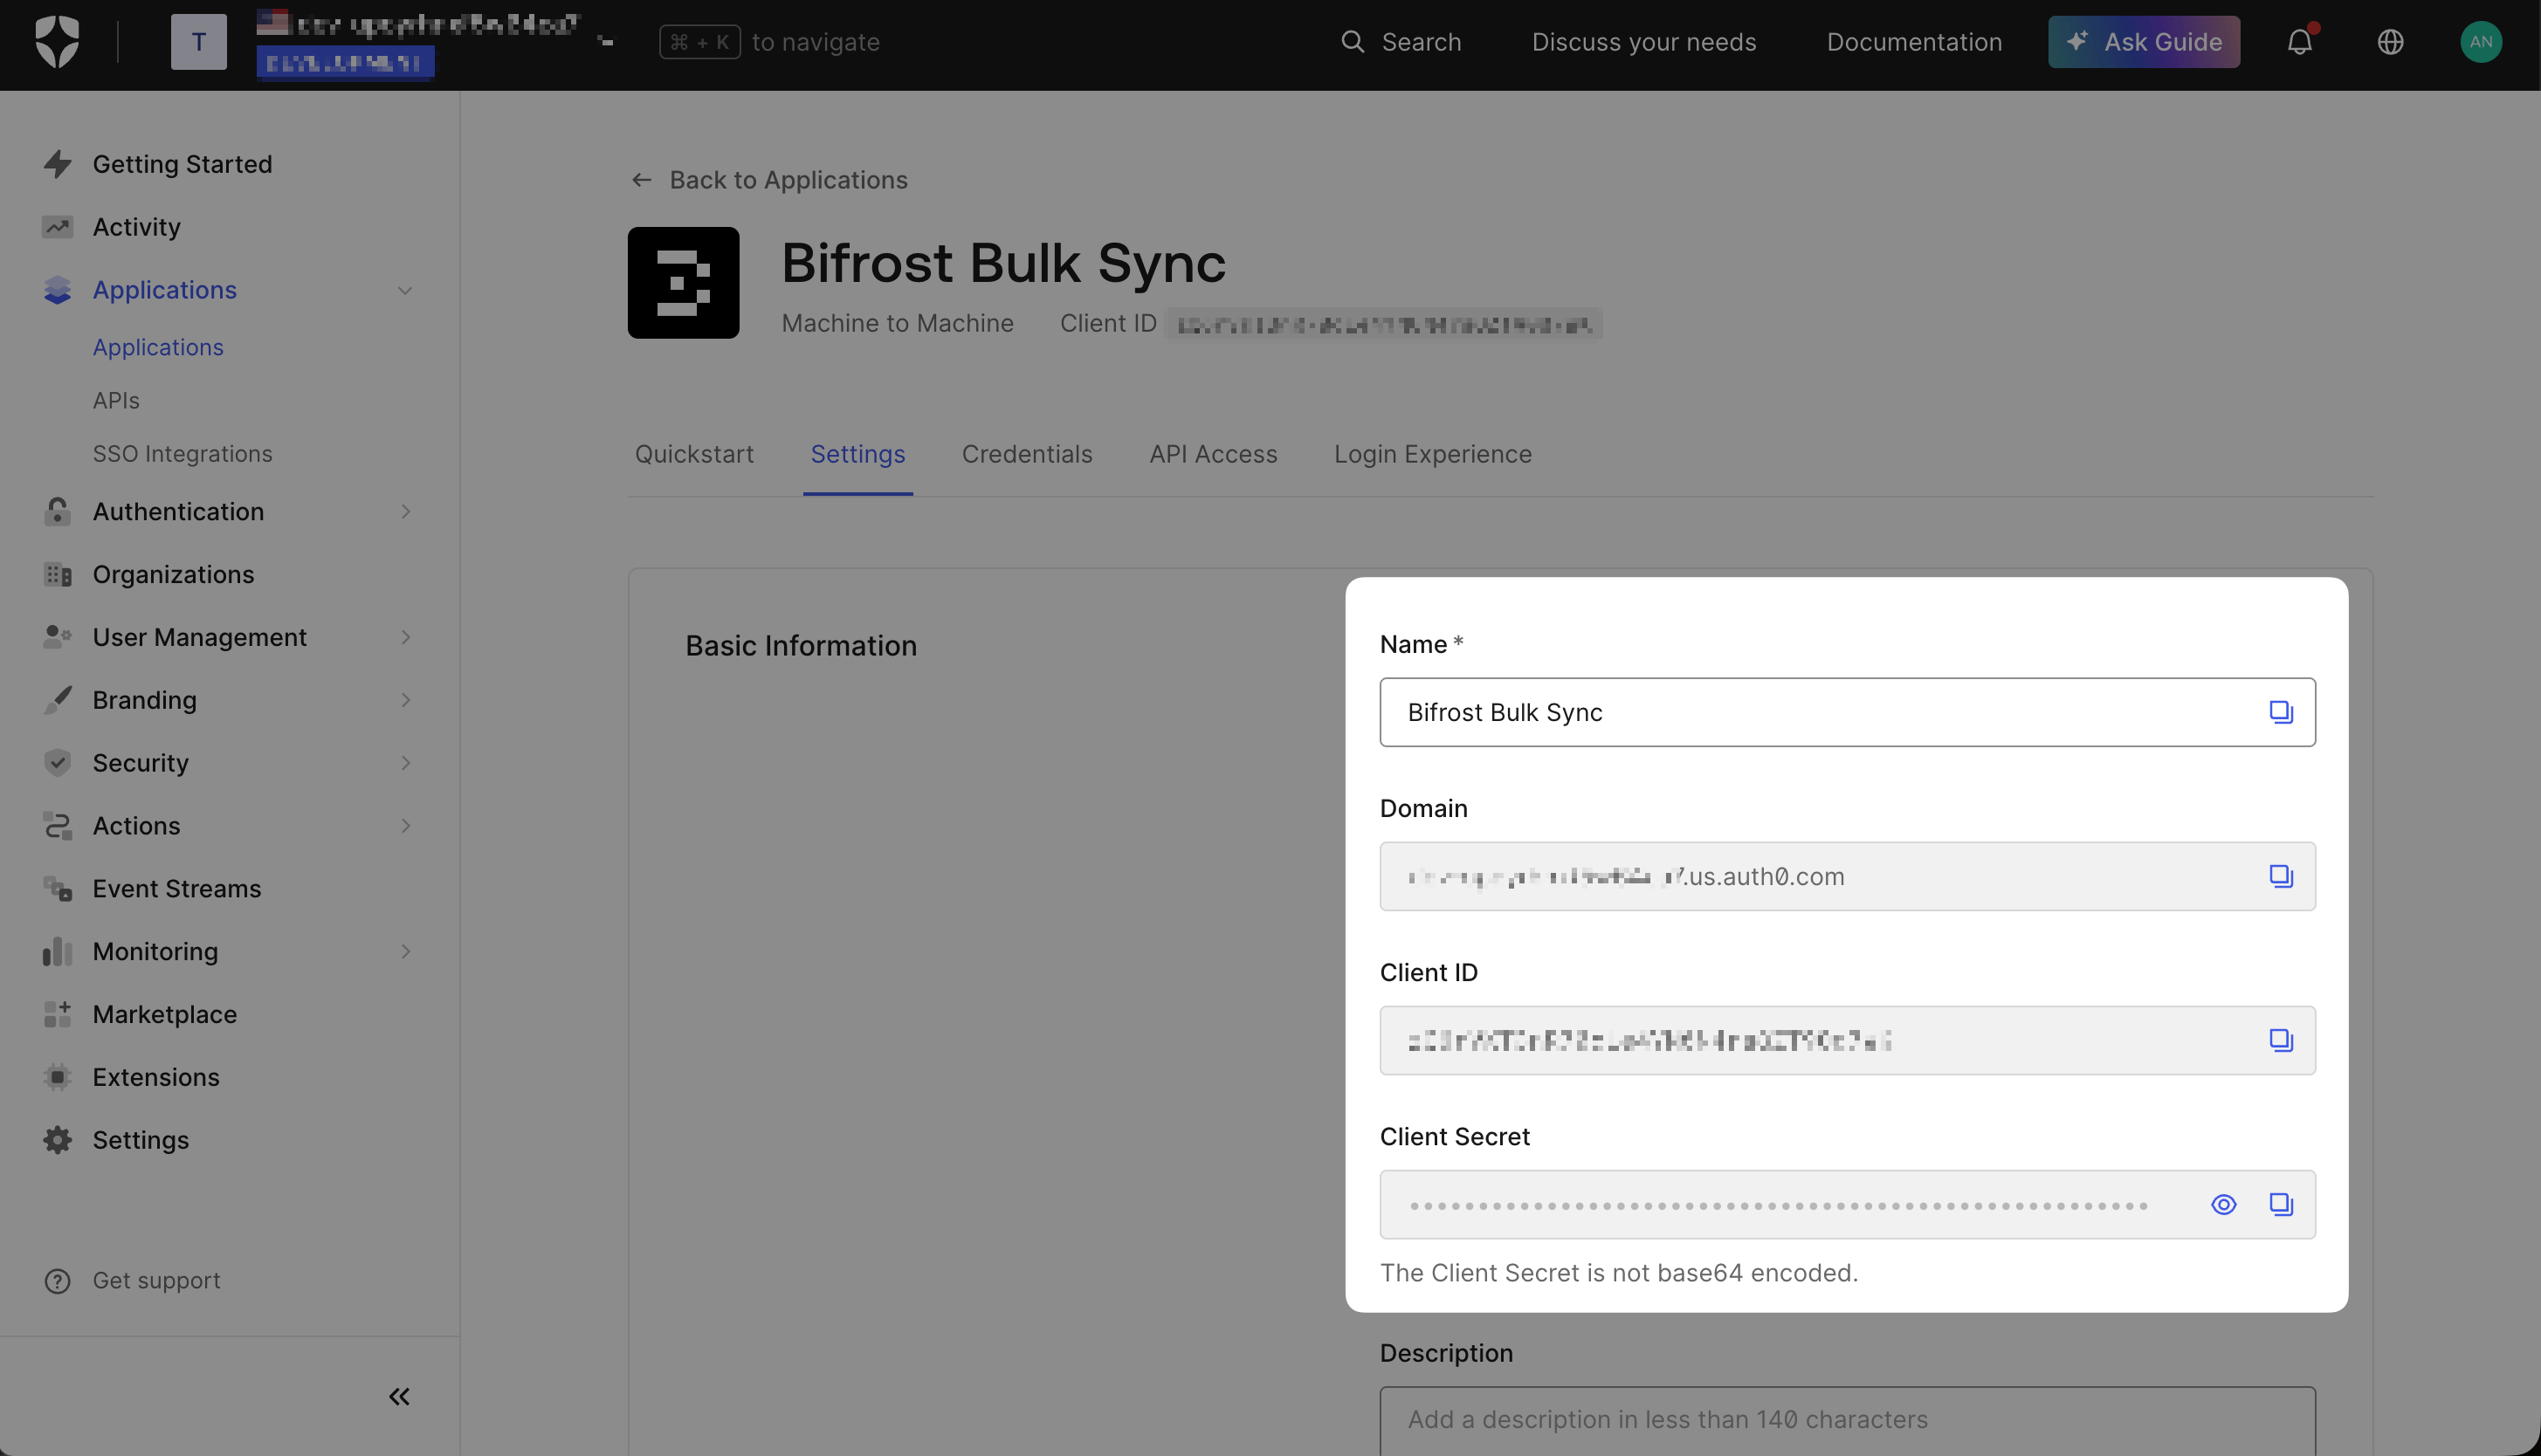This screenshot has width=2541, height=1456.
Task: Open the language globe menu
Action: coord(2390,42)
